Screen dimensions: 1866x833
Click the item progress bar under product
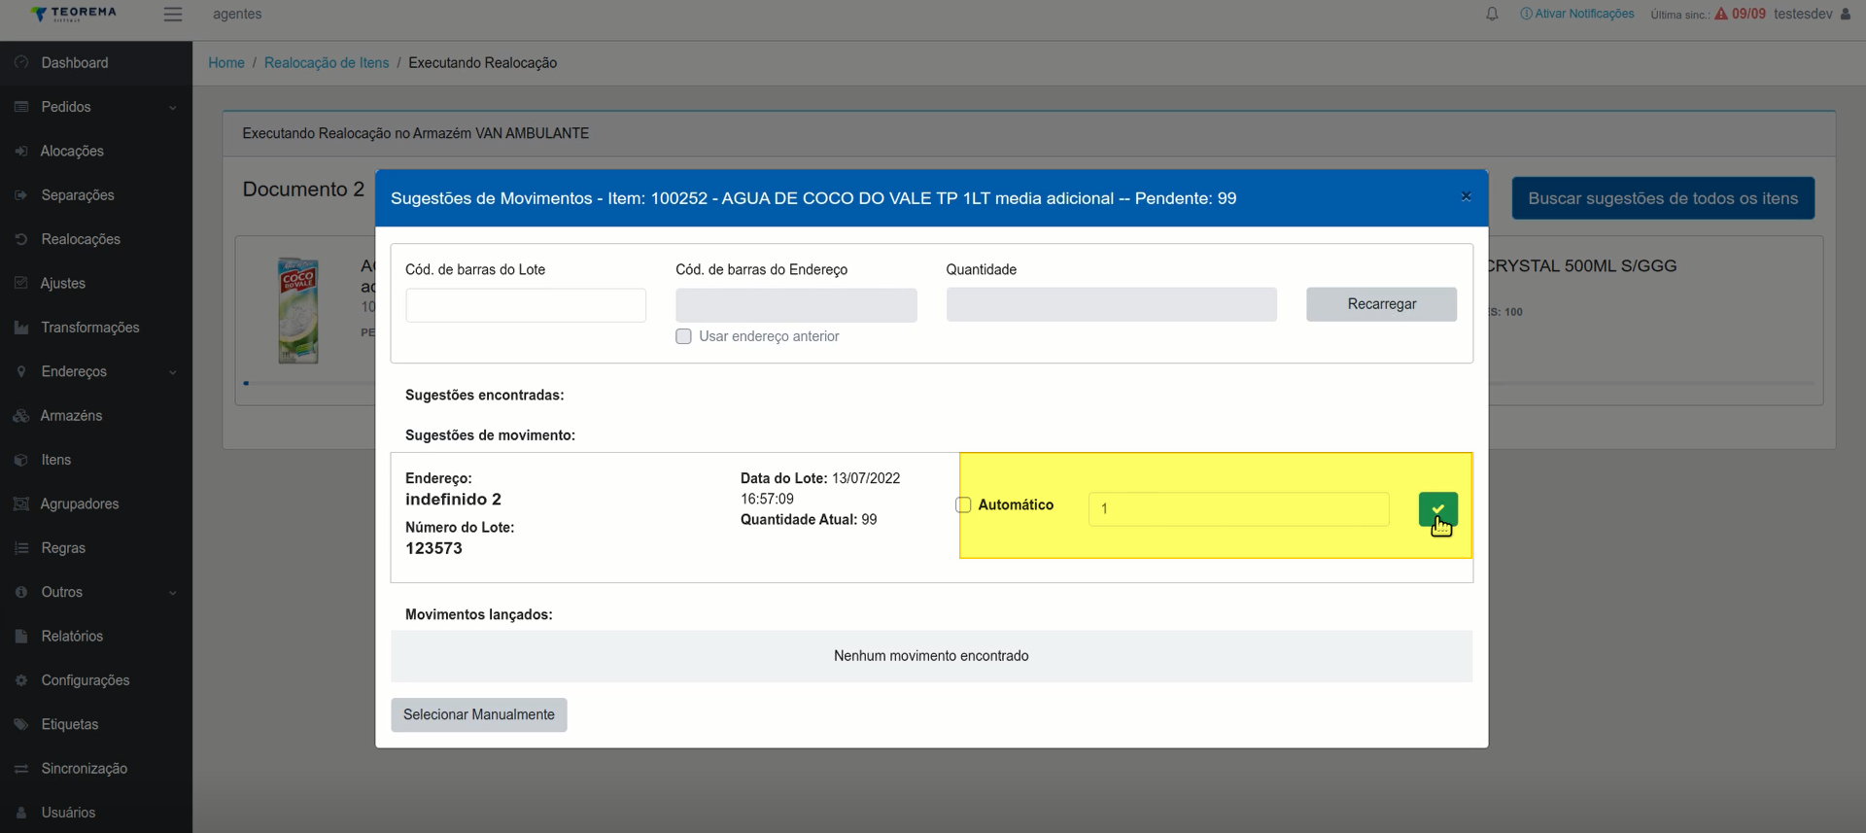(x=308, y=383)
